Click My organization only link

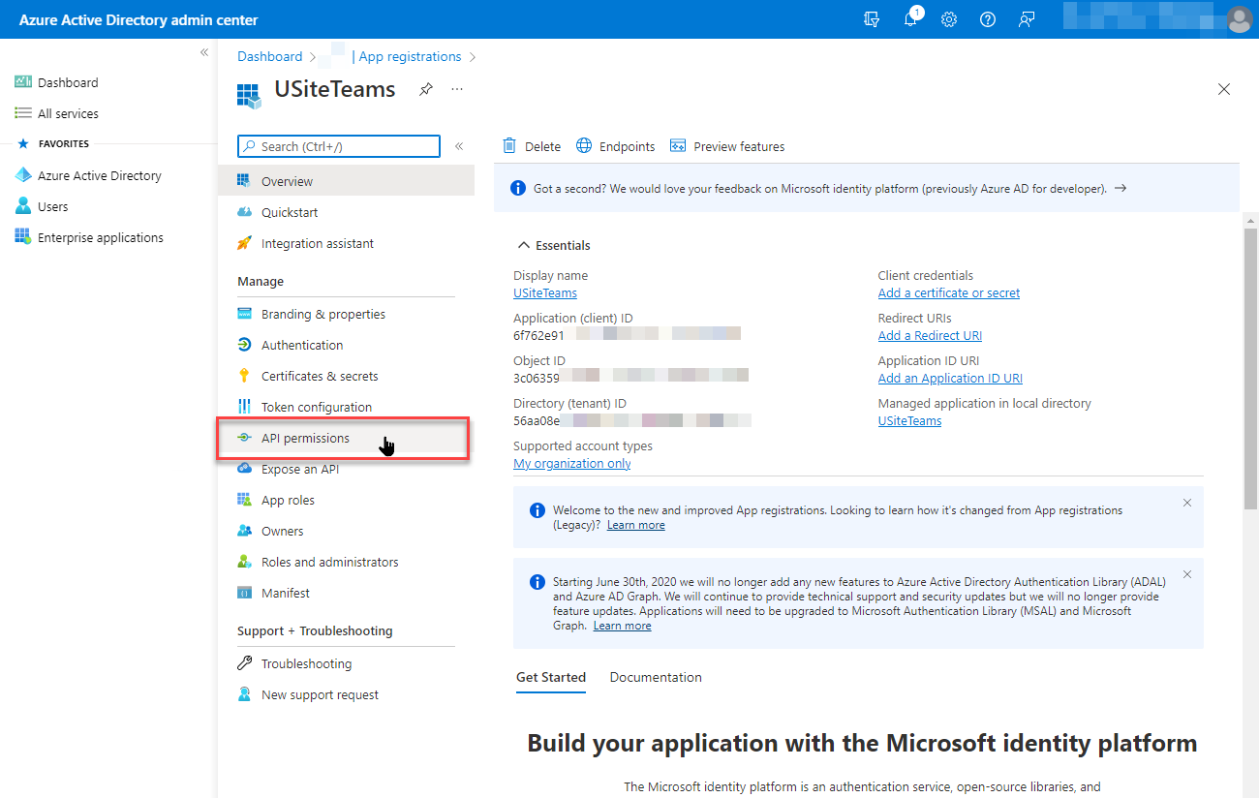572,463
